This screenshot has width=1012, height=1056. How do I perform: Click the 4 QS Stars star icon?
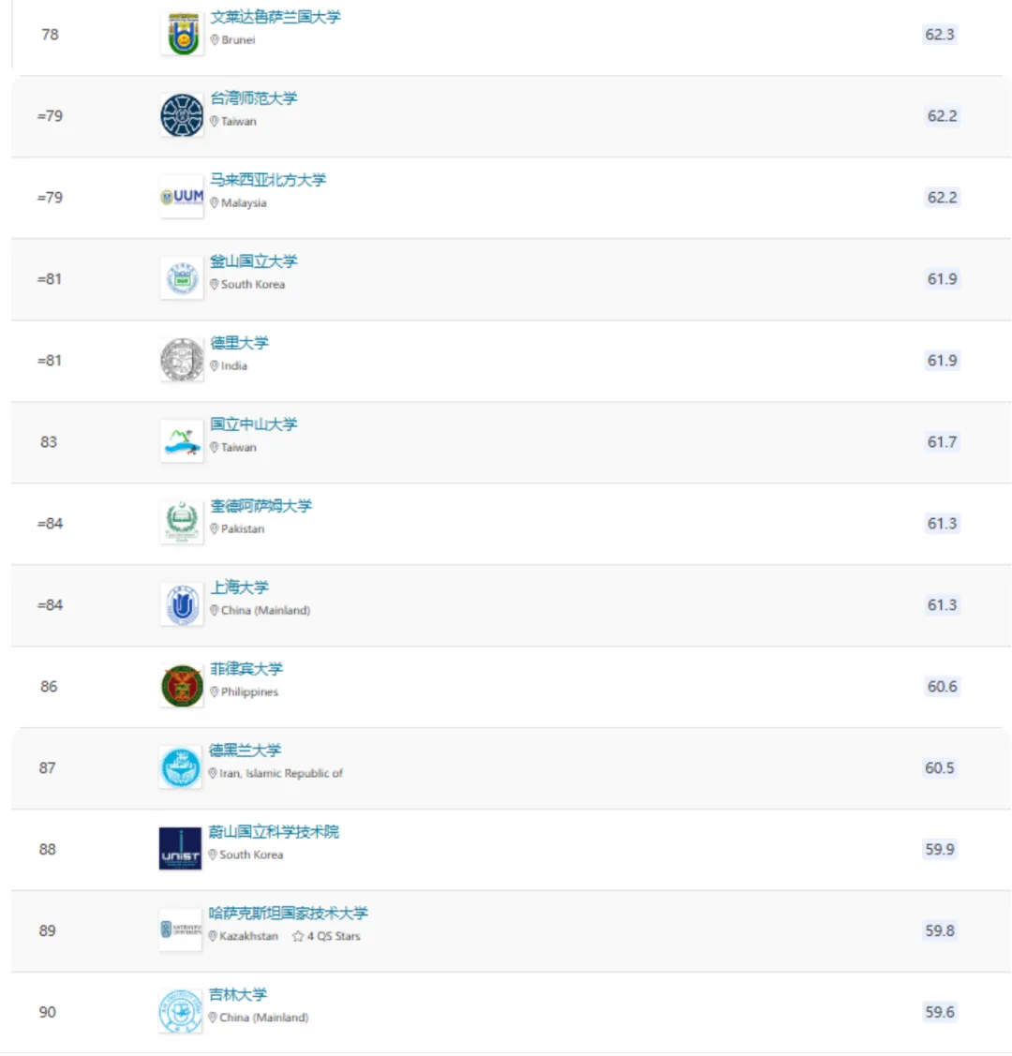pyautogui.click(x=298, y=936)
